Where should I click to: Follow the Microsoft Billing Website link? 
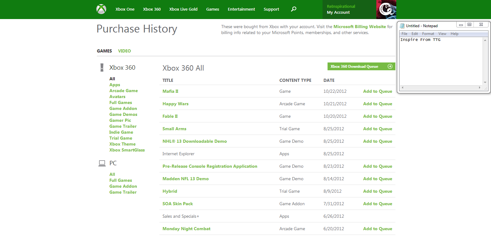point(360,27)
